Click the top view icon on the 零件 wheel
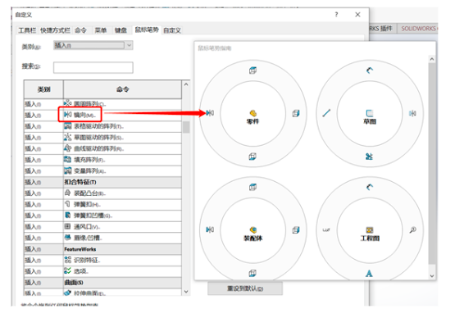This screenshot has width=455, height=318. coord(253,70)
